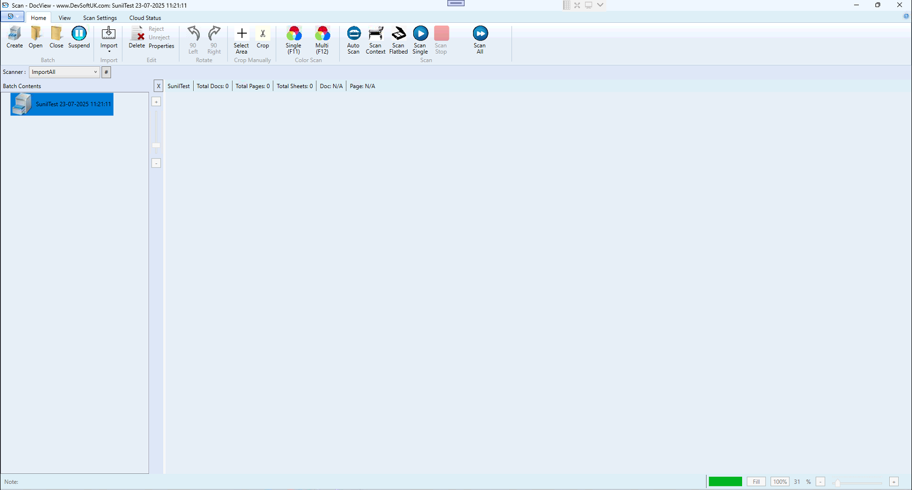Select the Auto Scan tool
Image resolution: width=912 pixels, height=490 pixels.
(353, 39)
